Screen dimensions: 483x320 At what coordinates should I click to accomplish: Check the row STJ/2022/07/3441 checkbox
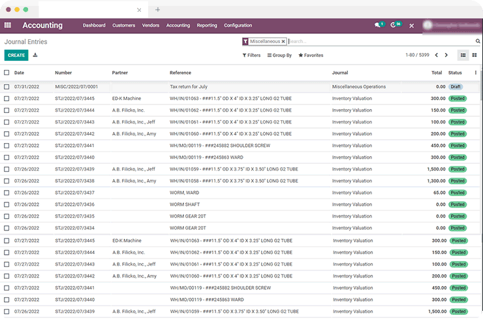tap(7, 146)
